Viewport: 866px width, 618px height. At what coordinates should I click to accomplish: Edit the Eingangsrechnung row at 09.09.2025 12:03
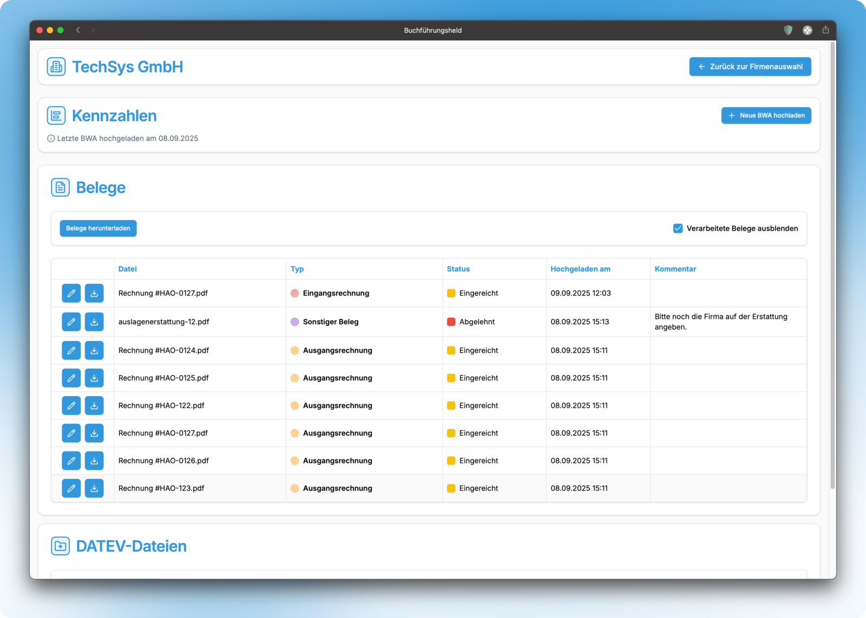tap(71, 293)
